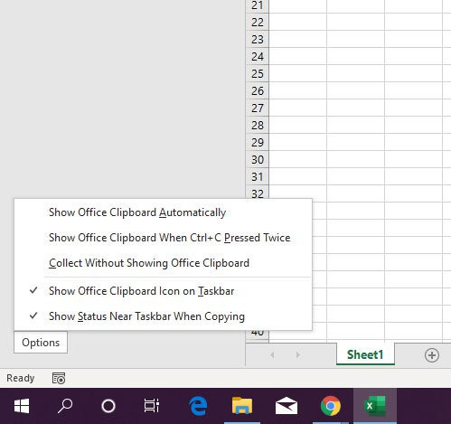Select row 25 header
The width and height of the screenshot is (451, 424).
point(258,73)
